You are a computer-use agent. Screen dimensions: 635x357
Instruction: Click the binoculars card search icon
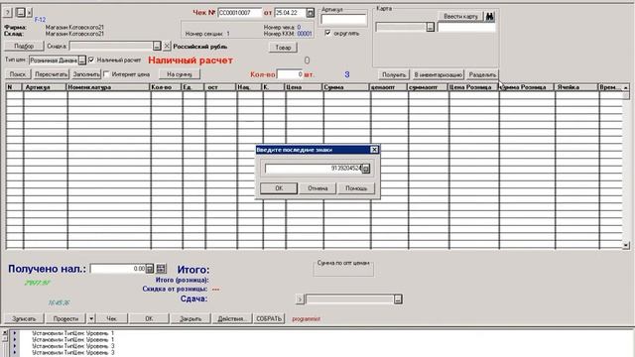point(489,17)
